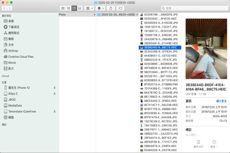230x153 pixels.
Task: Eject the iPhone 12 device
Action: click(x=54, y=88)
